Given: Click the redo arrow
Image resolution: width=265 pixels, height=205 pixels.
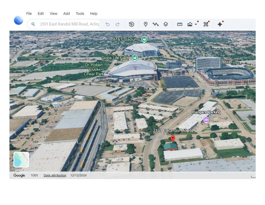Looking at the screenshot, I should coord(117,24).
